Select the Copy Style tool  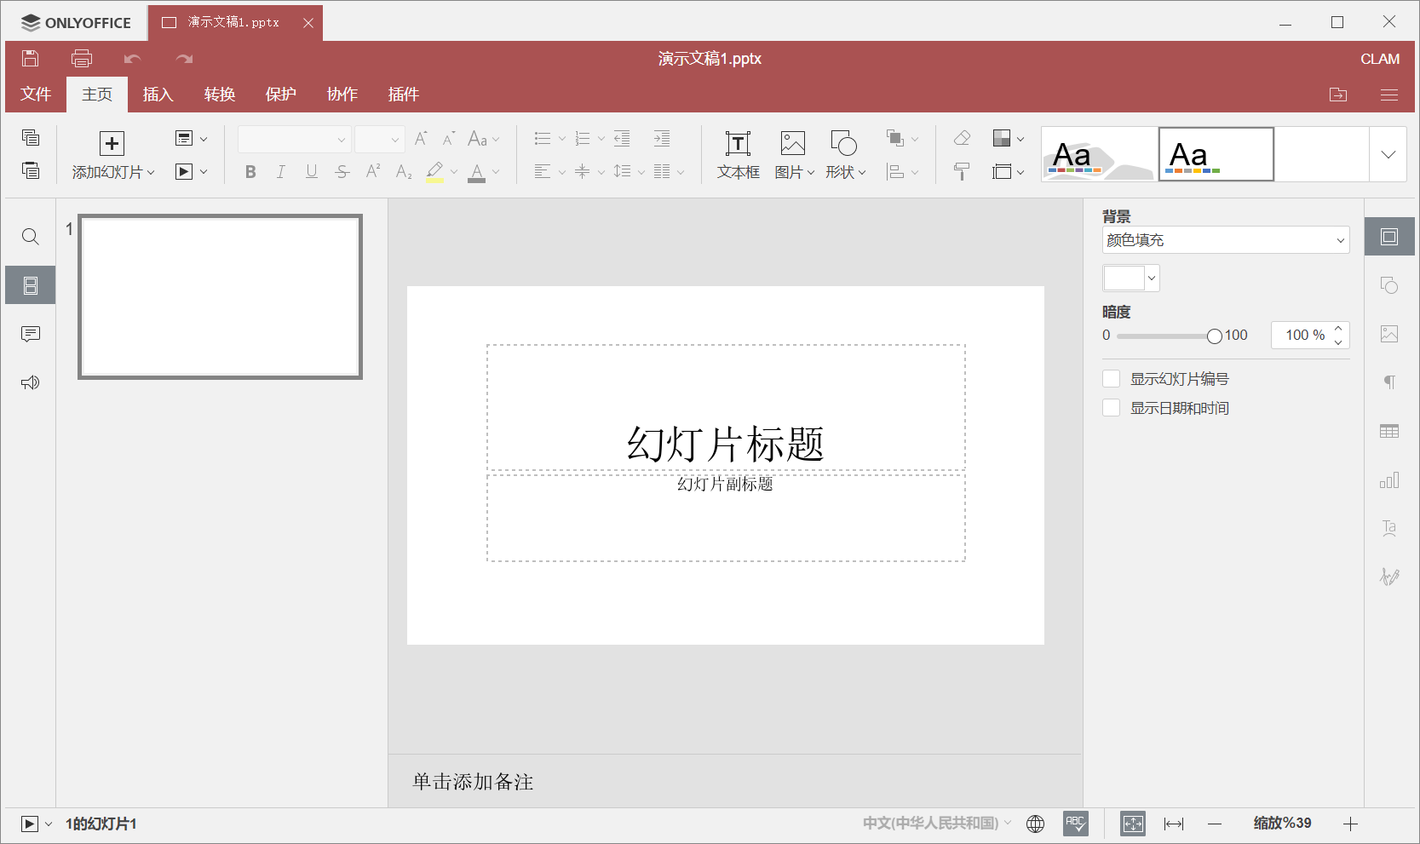[x=961, y=170]
